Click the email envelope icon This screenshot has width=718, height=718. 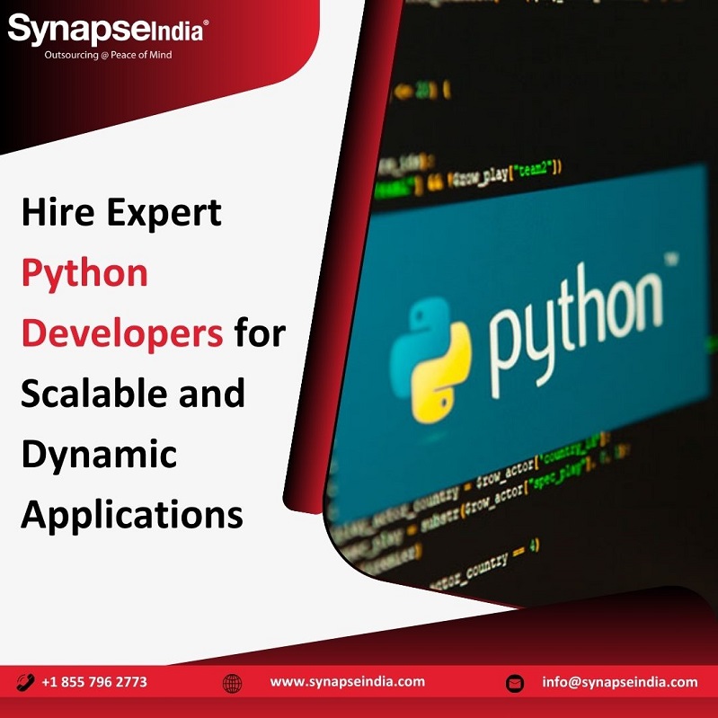pos(515,684)
